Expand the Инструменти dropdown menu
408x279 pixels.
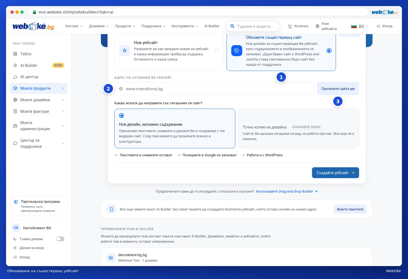click(184, 26)
